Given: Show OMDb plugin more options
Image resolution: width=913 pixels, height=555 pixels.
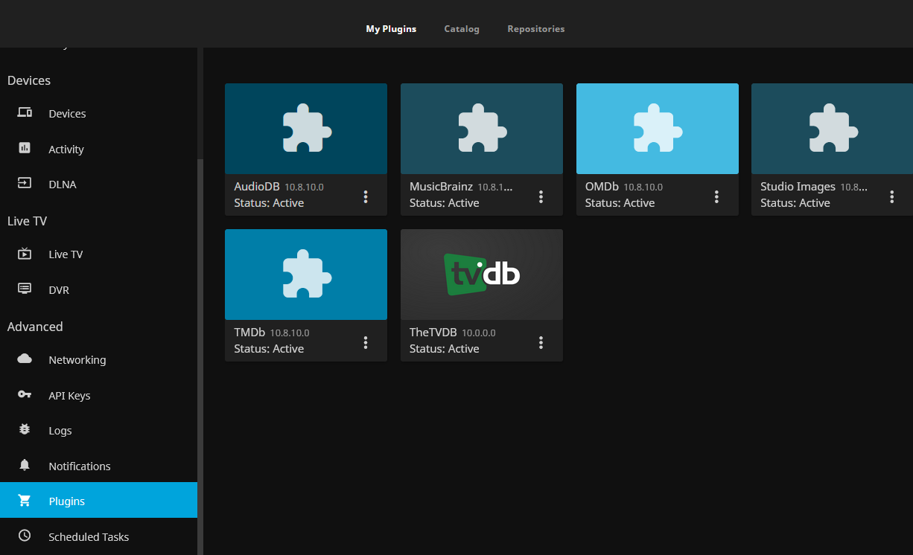Looking at the screenshot, I should 717,196.
